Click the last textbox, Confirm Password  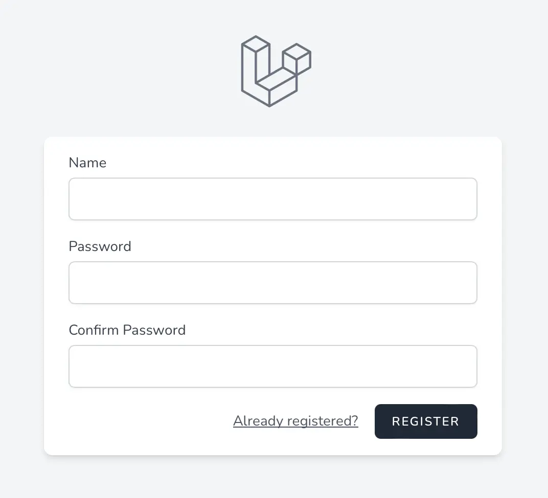(x=272, y=366)
